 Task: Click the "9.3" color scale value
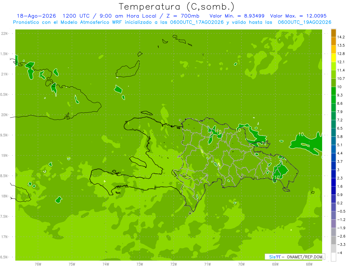click(340, 95)
